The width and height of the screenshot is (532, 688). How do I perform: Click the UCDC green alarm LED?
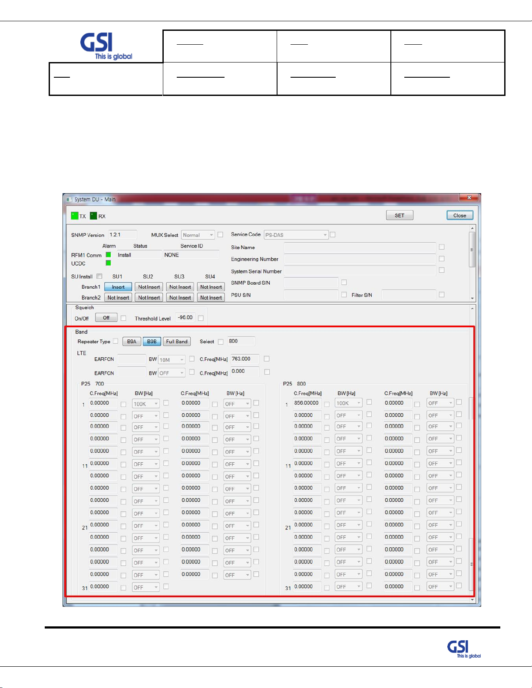click(108, 263)
